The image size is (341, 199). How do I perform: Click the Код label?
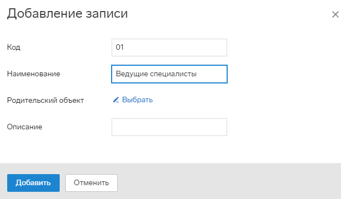pos(13,47)
